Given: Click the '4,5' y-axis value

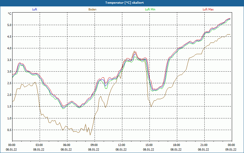Looking at the screenshot, I should pos(9,36).
